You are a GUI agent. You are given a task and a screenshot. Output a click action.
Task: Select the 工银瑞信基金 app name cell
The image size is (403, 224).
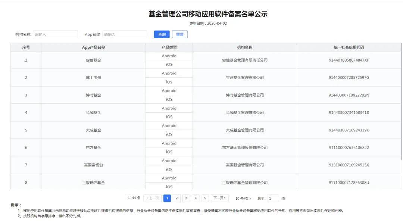(94, 182)
